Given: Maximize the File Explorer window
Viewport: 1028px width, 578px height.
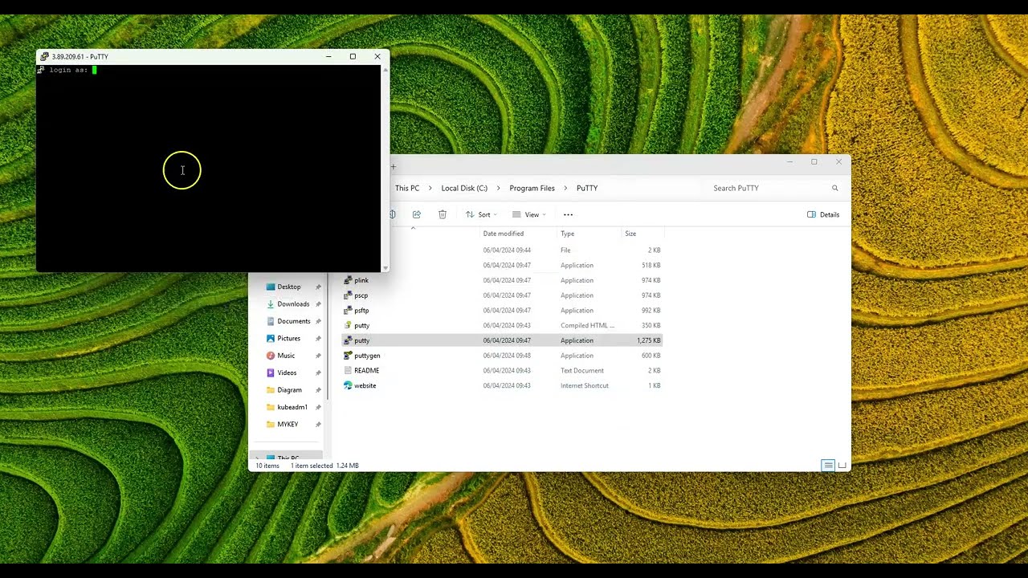Looking at the screenshot, I should (x=814, y=162).
